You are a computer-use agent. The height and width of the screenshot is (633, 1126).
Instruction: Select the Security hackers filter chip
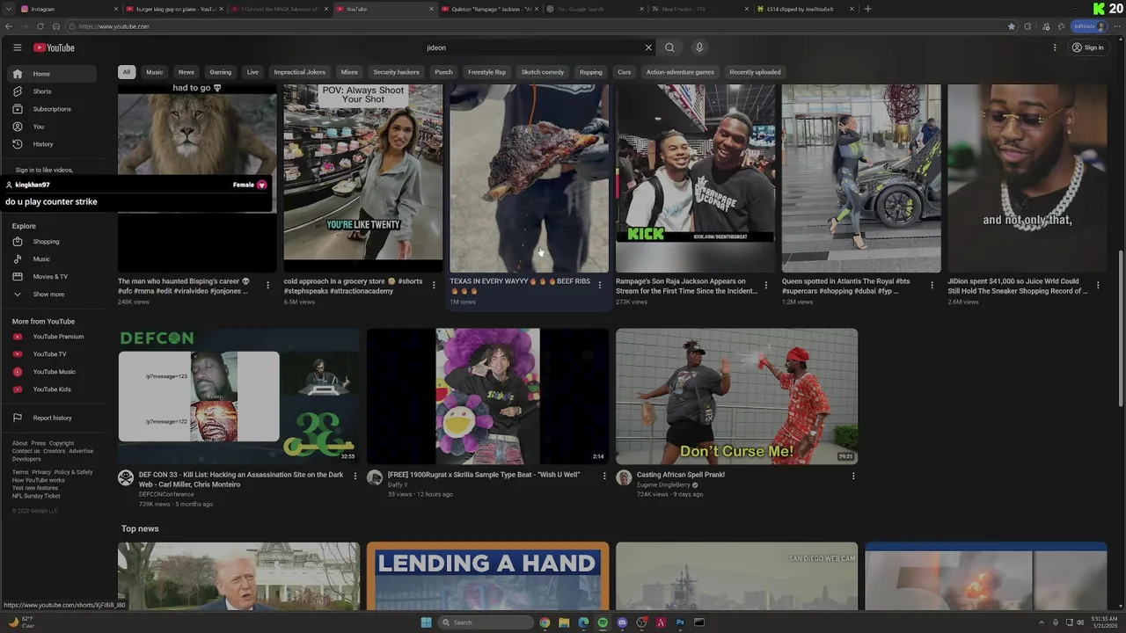point(397,72)
